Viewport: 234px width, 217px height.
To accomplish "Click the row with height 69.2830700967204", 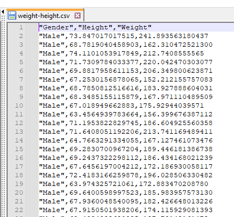I will 126,149.
